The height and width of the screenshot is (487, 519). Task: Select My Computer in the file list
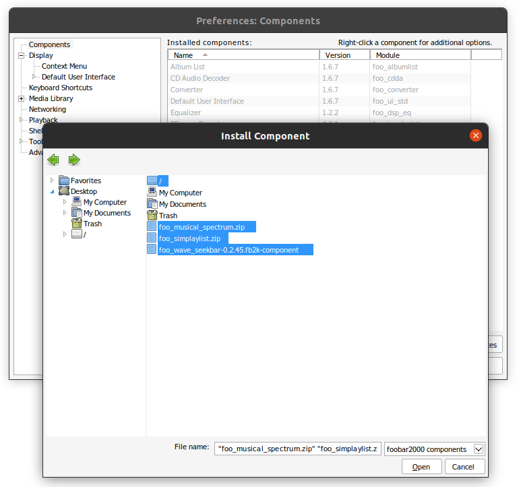[181, 193]
